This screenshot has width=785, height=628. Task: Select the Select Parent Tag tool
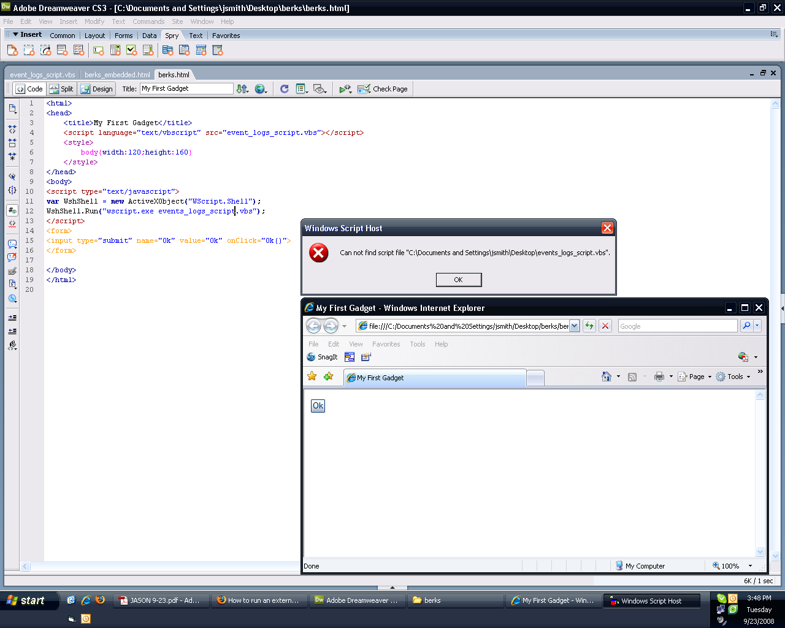click(12, 176)
